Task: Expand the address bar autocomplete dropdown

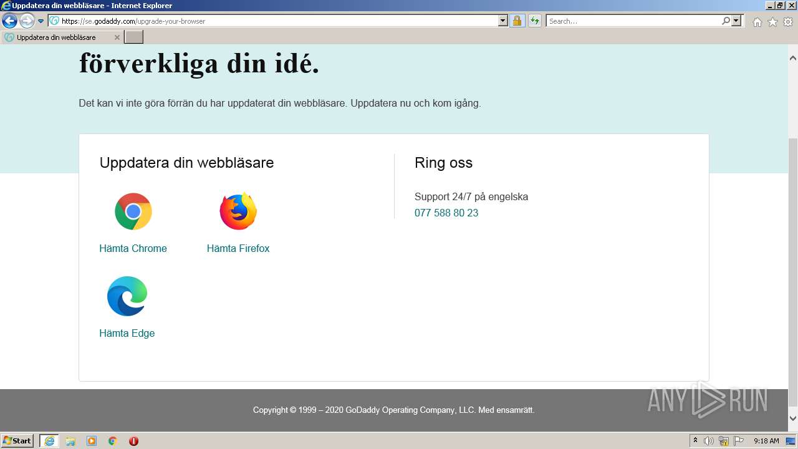Action: click(x=503, y=21)
